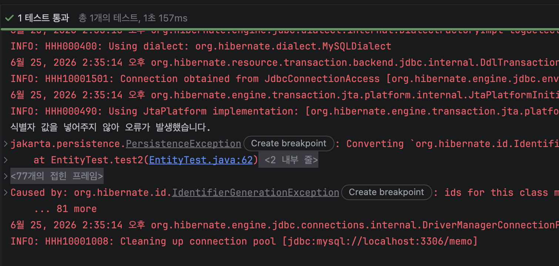Click the 1 테스트 통과 status label
The image size is (559, 266).
point(43,18)
